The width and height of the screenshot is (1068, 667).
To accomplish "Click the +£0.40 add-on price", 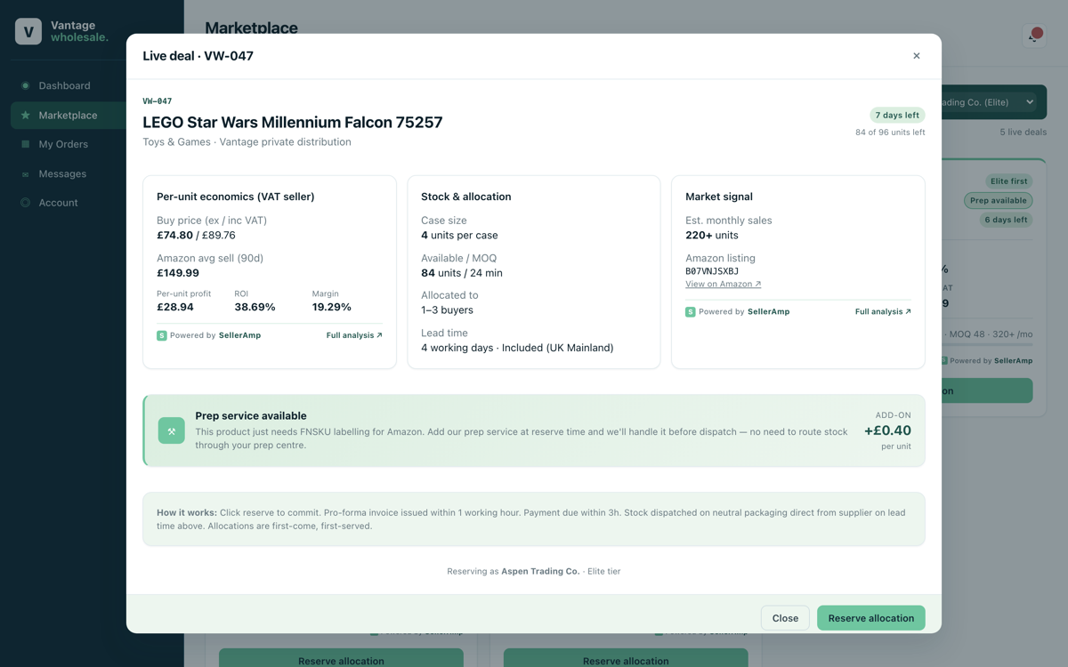I will pos(887,430).
